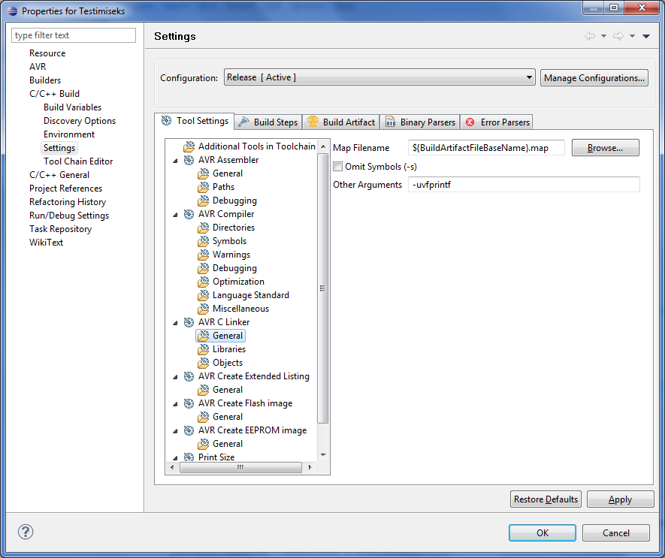665x558 pixels.
Task: Collapse the AVR Assembler tree node
Action: (176, 160)
